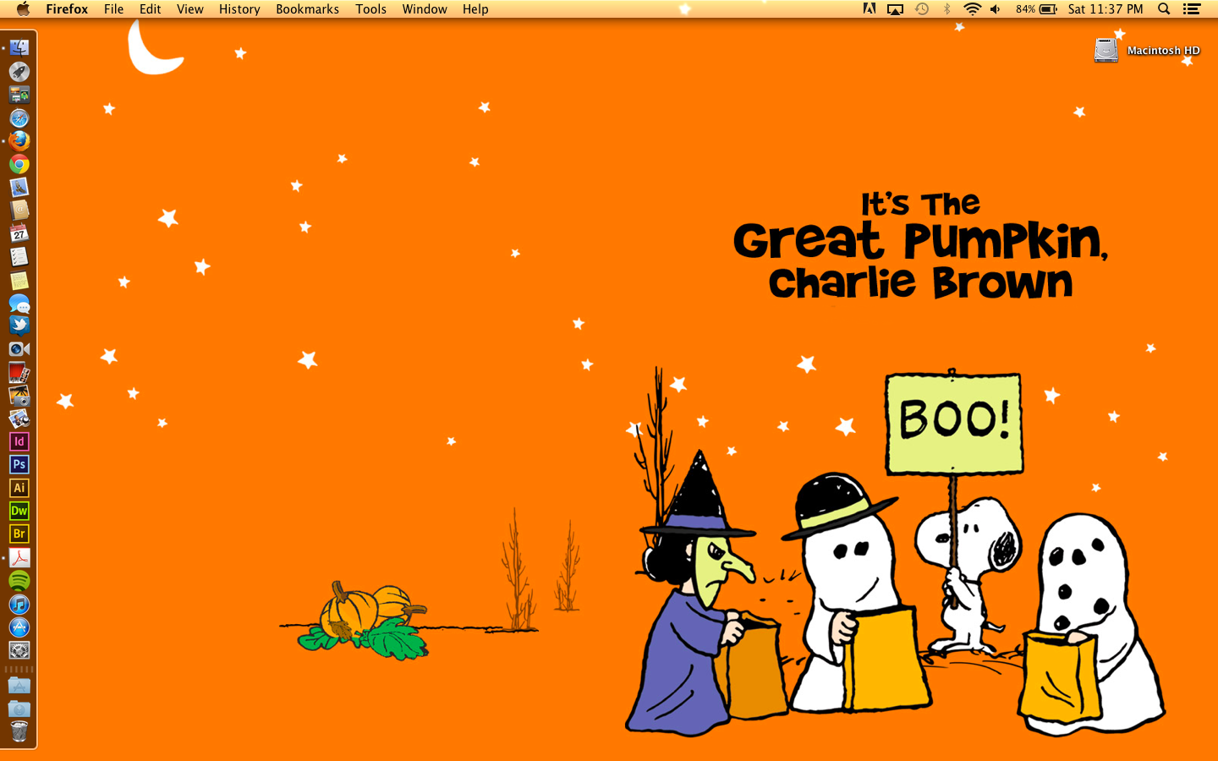Open the Bookmarks menu

coord(307,9)
